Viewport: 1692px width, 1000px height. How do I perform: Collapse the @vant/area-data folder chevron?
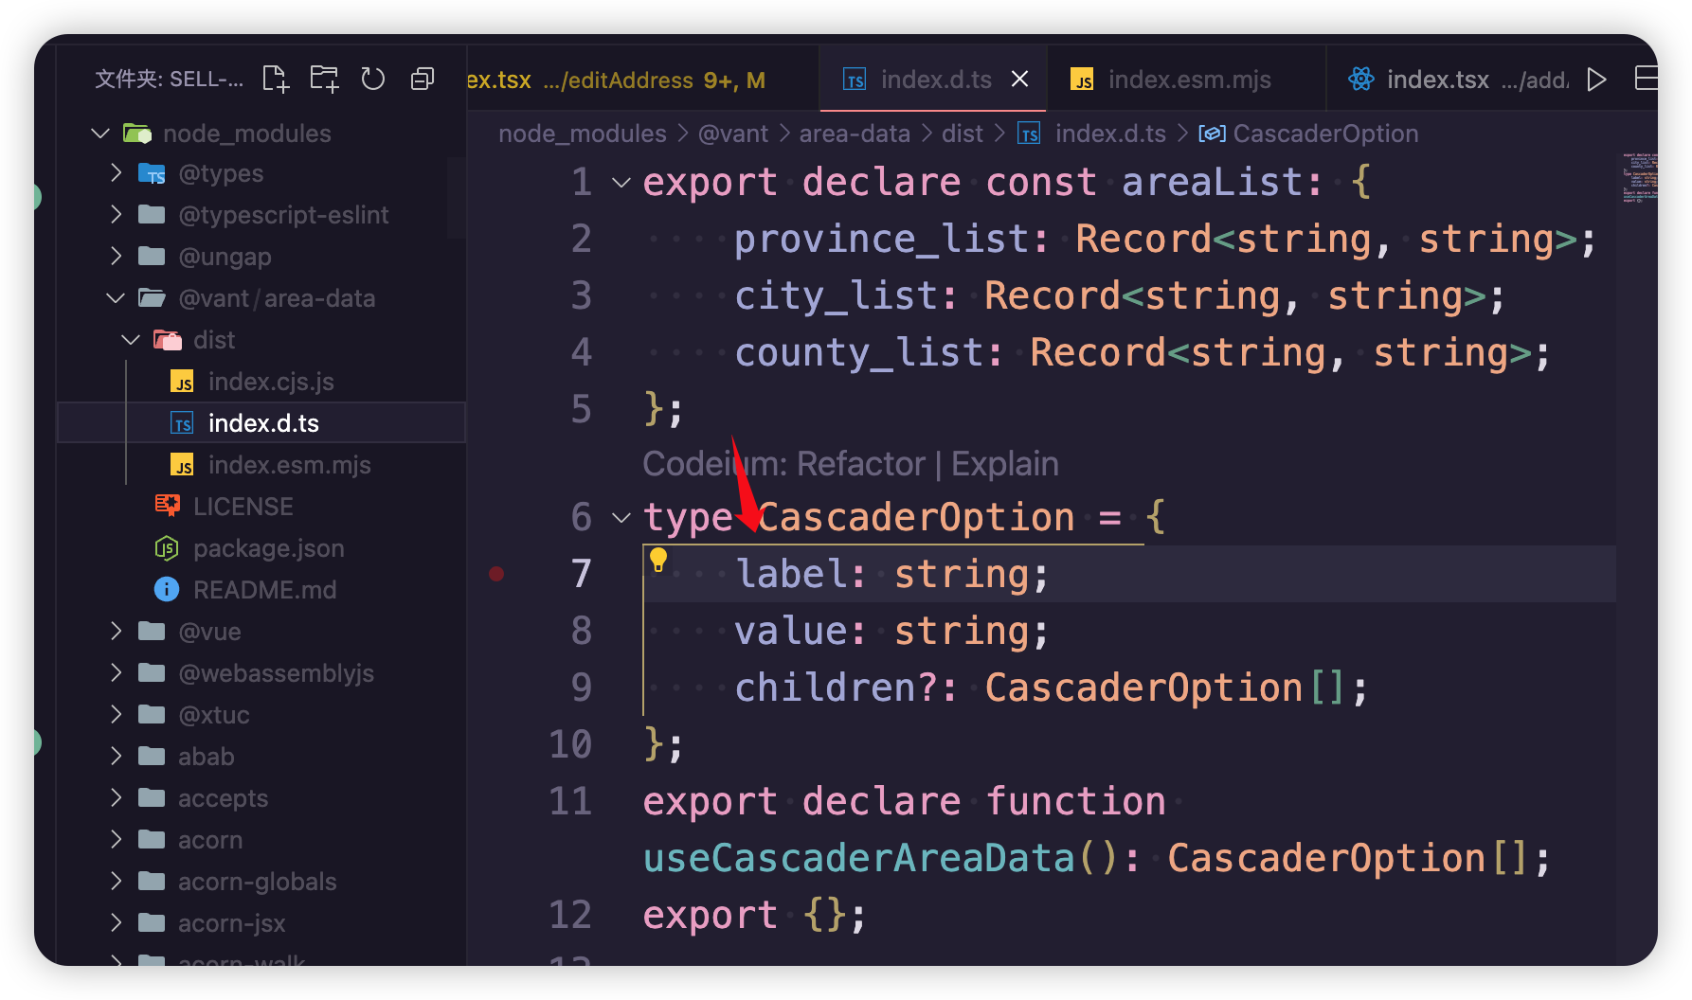click(116, 298)
